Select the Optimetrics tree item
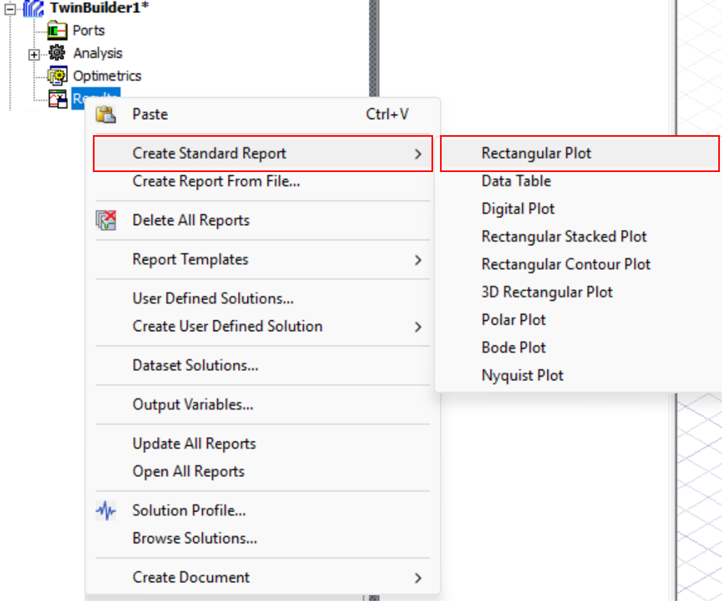The height and width of the screenshot is (602, 722). (107, 76)
